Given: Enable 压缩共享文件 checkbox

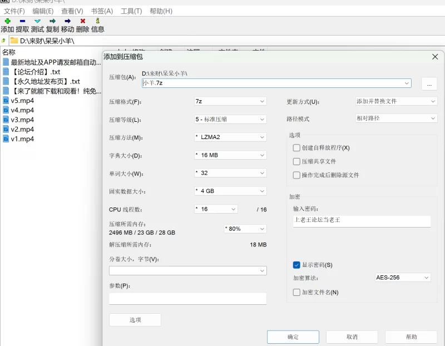Looking at the screenshot, I should [296, 161].
